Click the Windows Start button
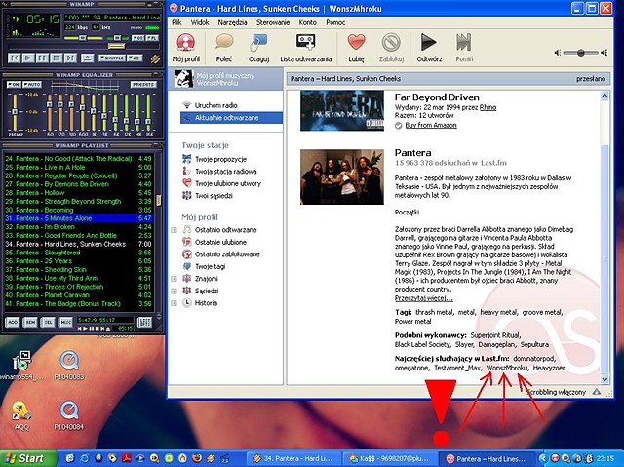 (28, 458)
